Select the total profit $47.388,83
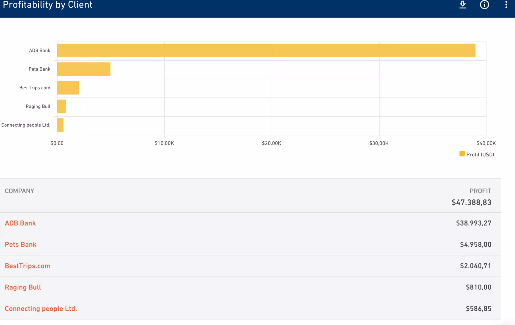The height and width of the screenshot is (325, 515). 471,202
